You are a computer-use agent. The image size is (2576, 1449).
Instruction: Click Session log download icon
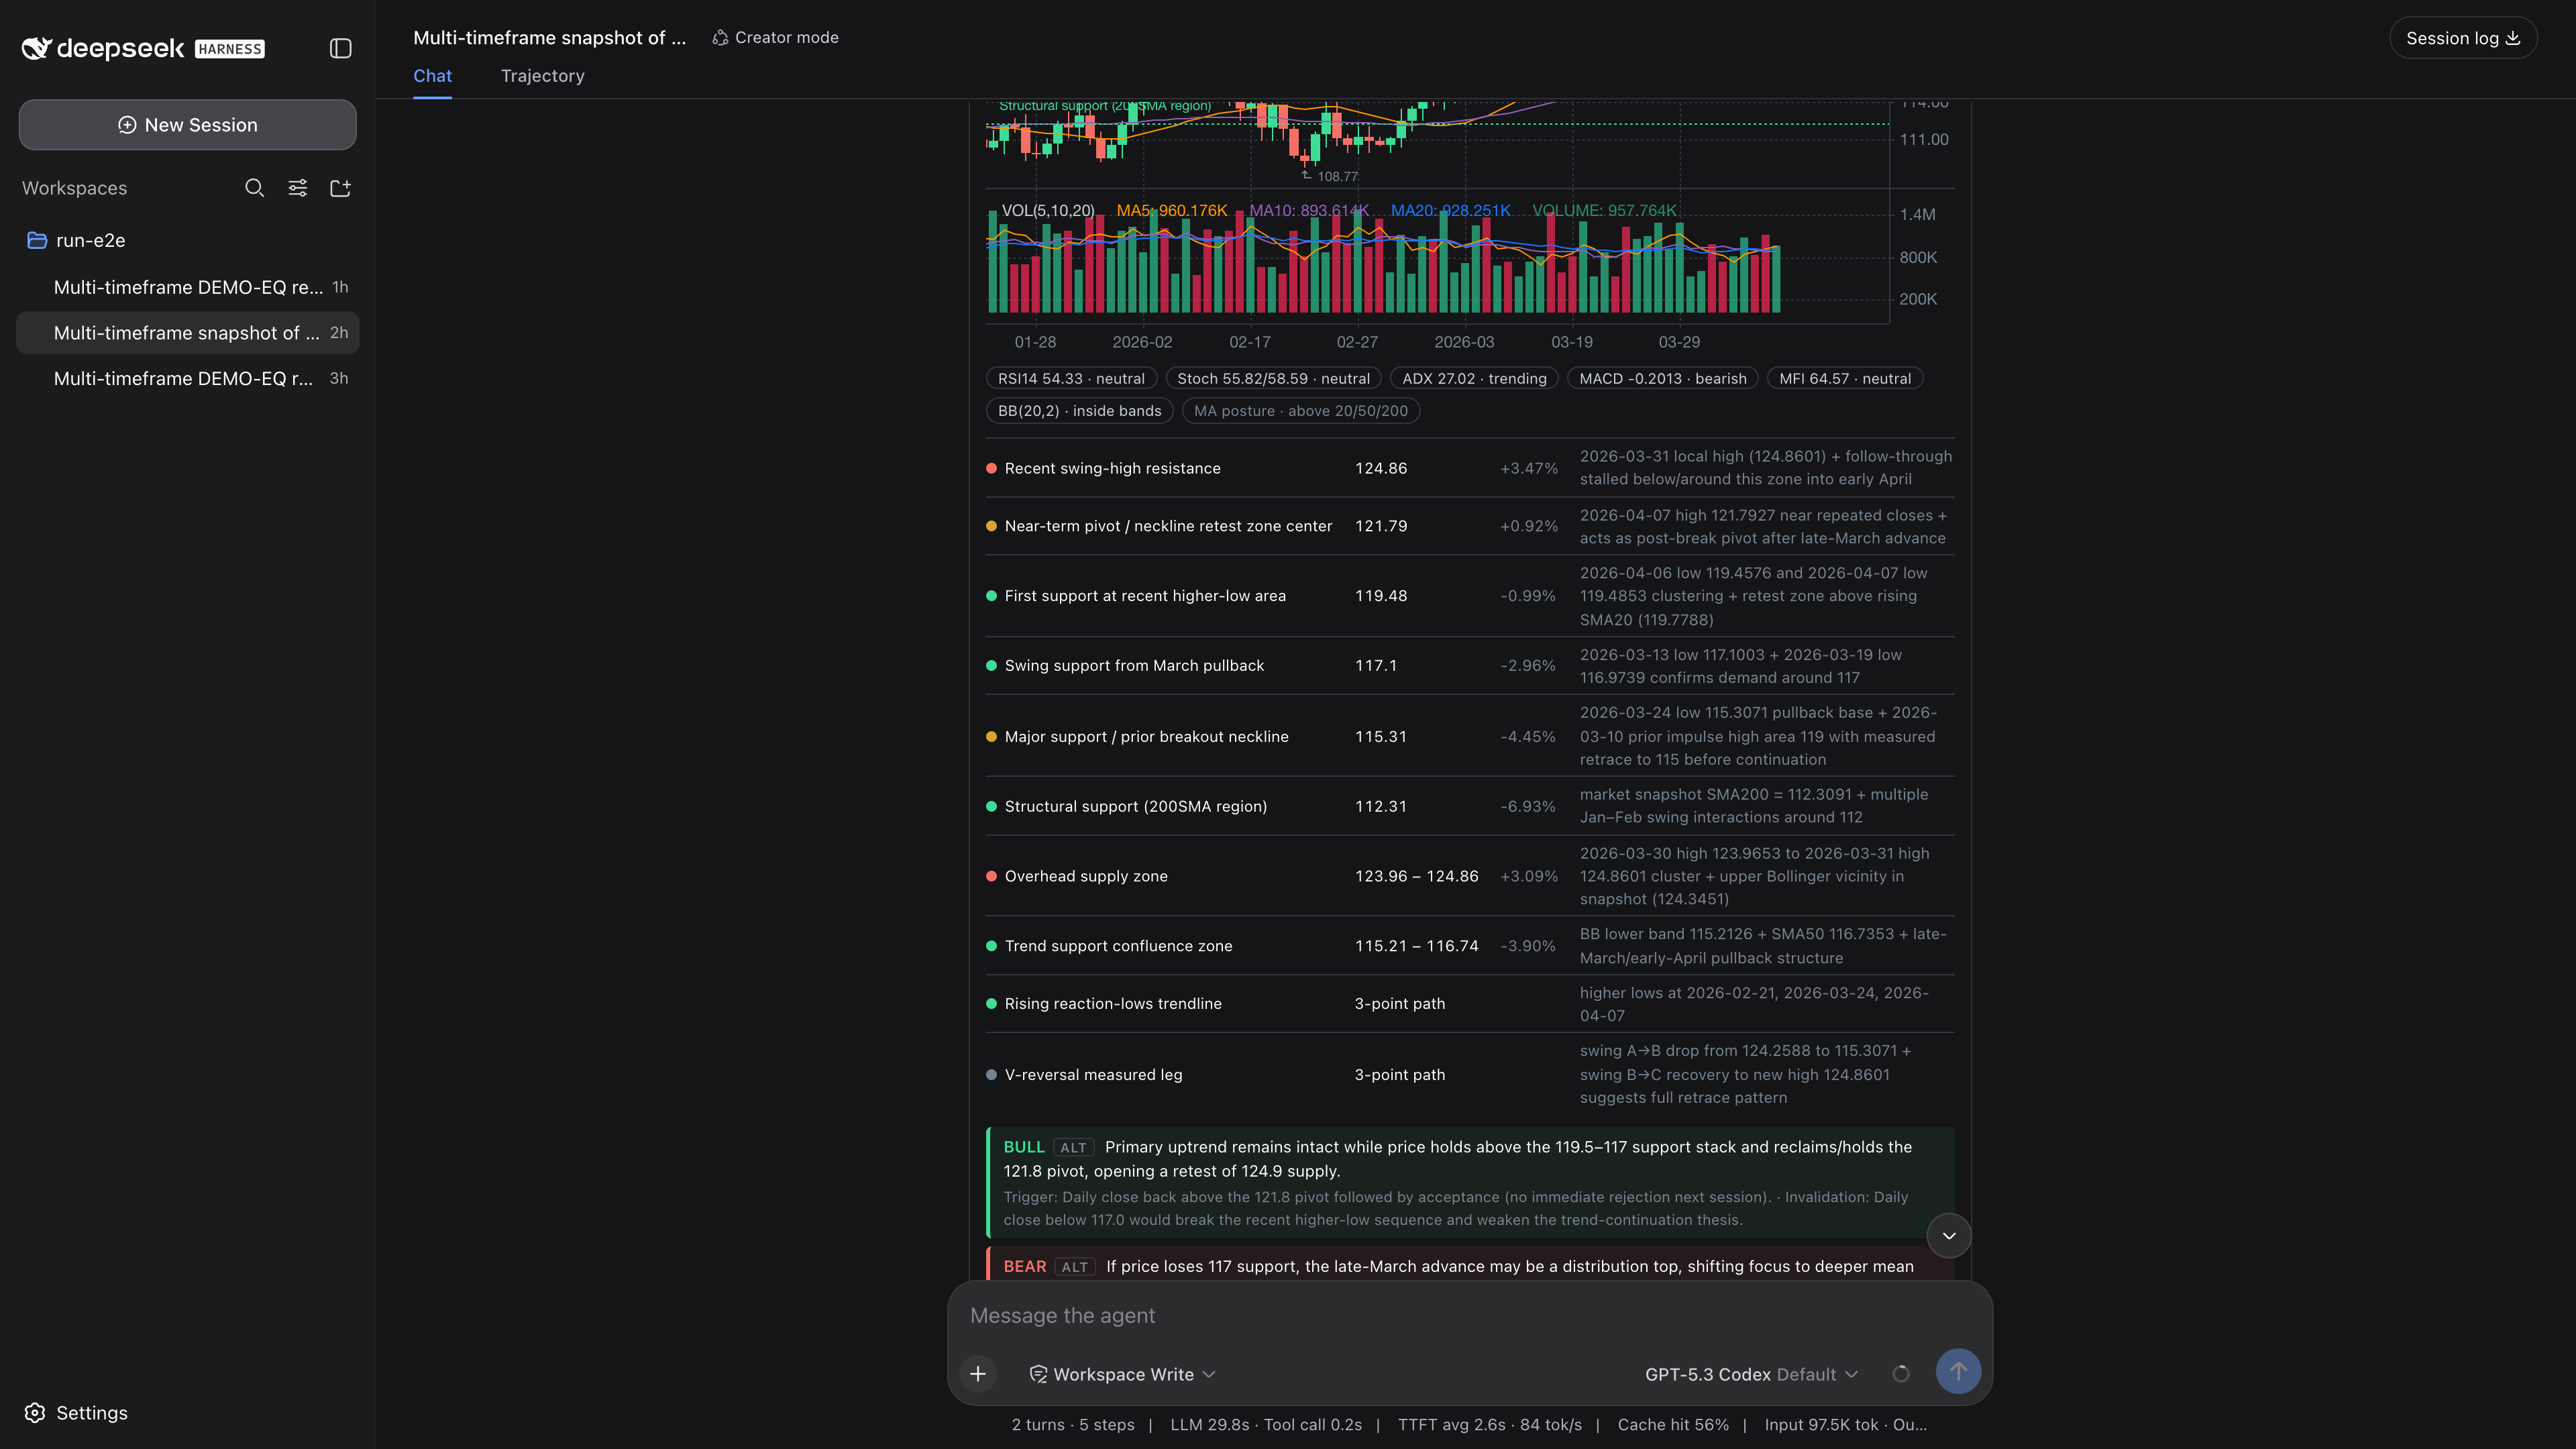2513,38
